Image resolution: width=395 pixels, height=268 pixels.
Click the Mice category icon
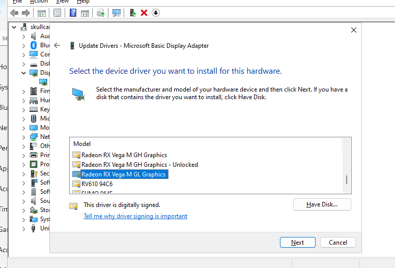34,118
